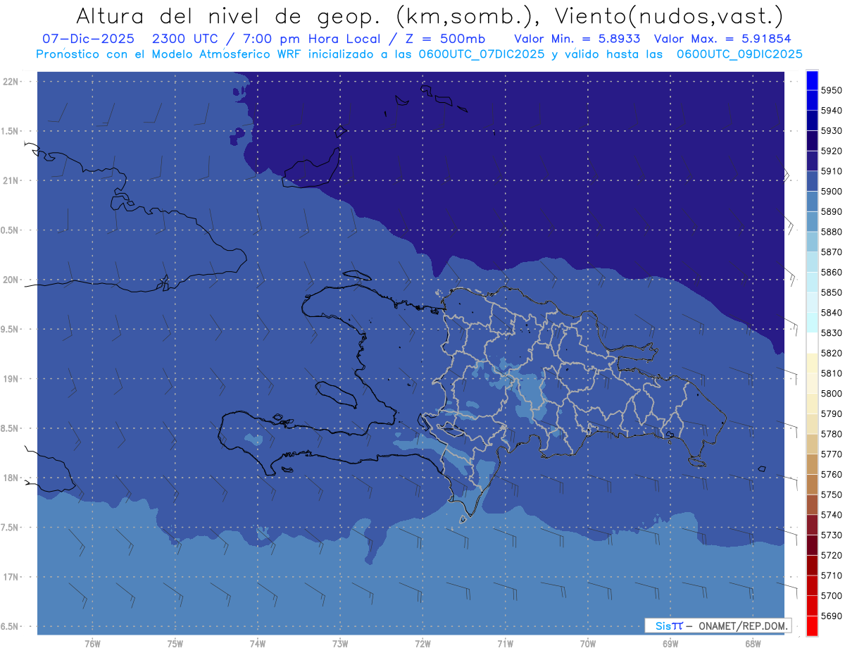Image resolution: width=845 pixels, height=653 pixels.
Task: Click the "71W" longitude label
Action: click(505, 644)
